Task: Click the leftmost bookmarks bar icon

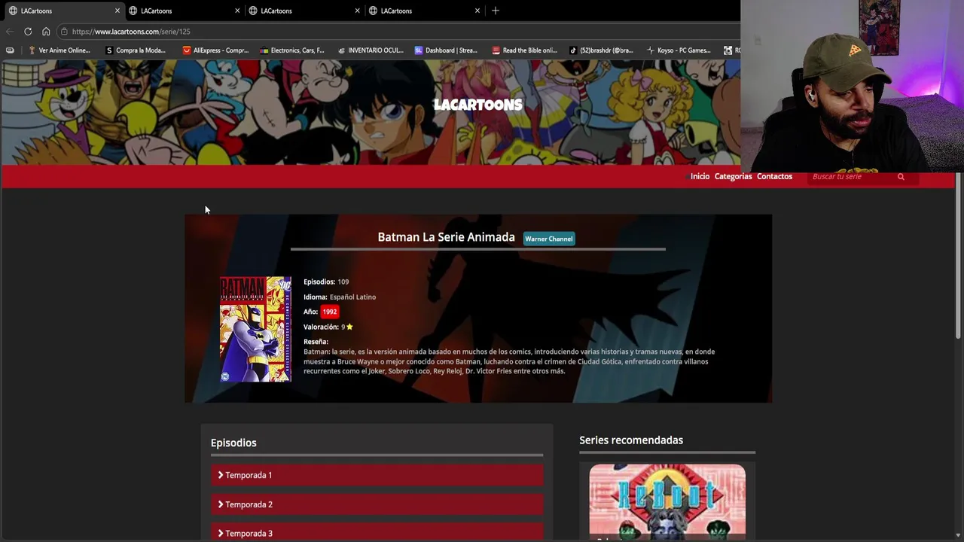Action: [10, 50]
